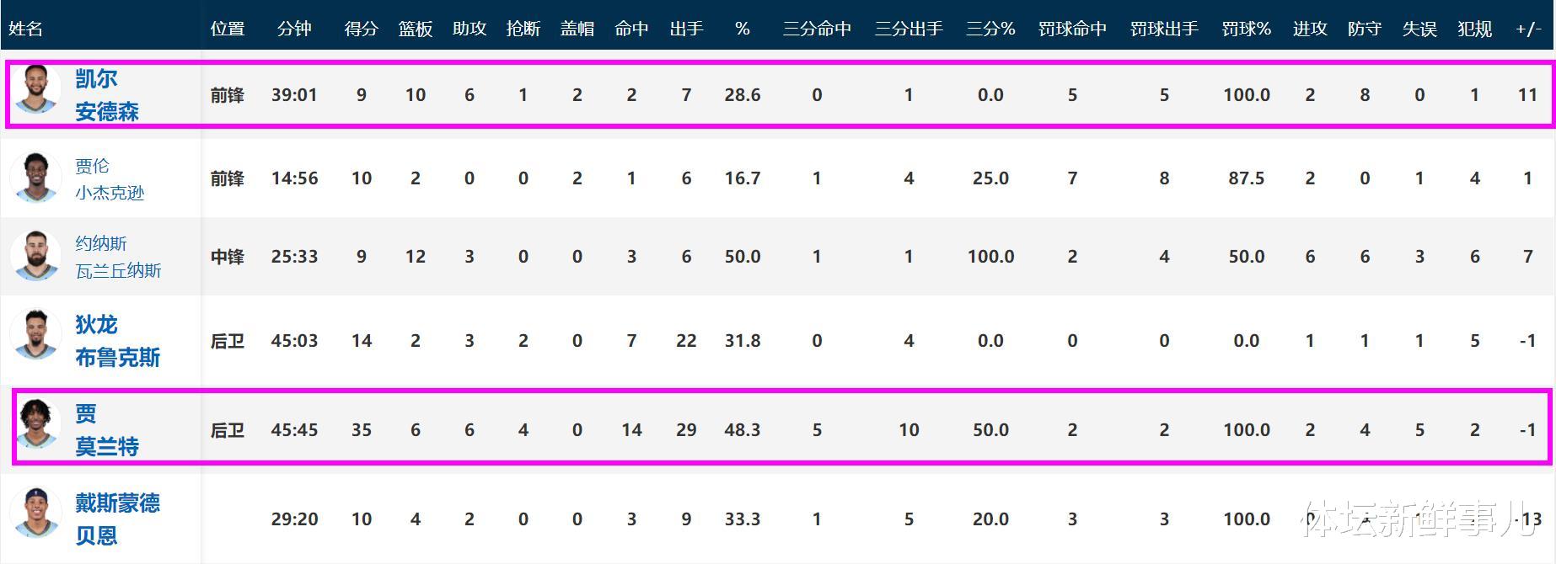Click Kyle Anderson's player avatar photo

[36, 89]
